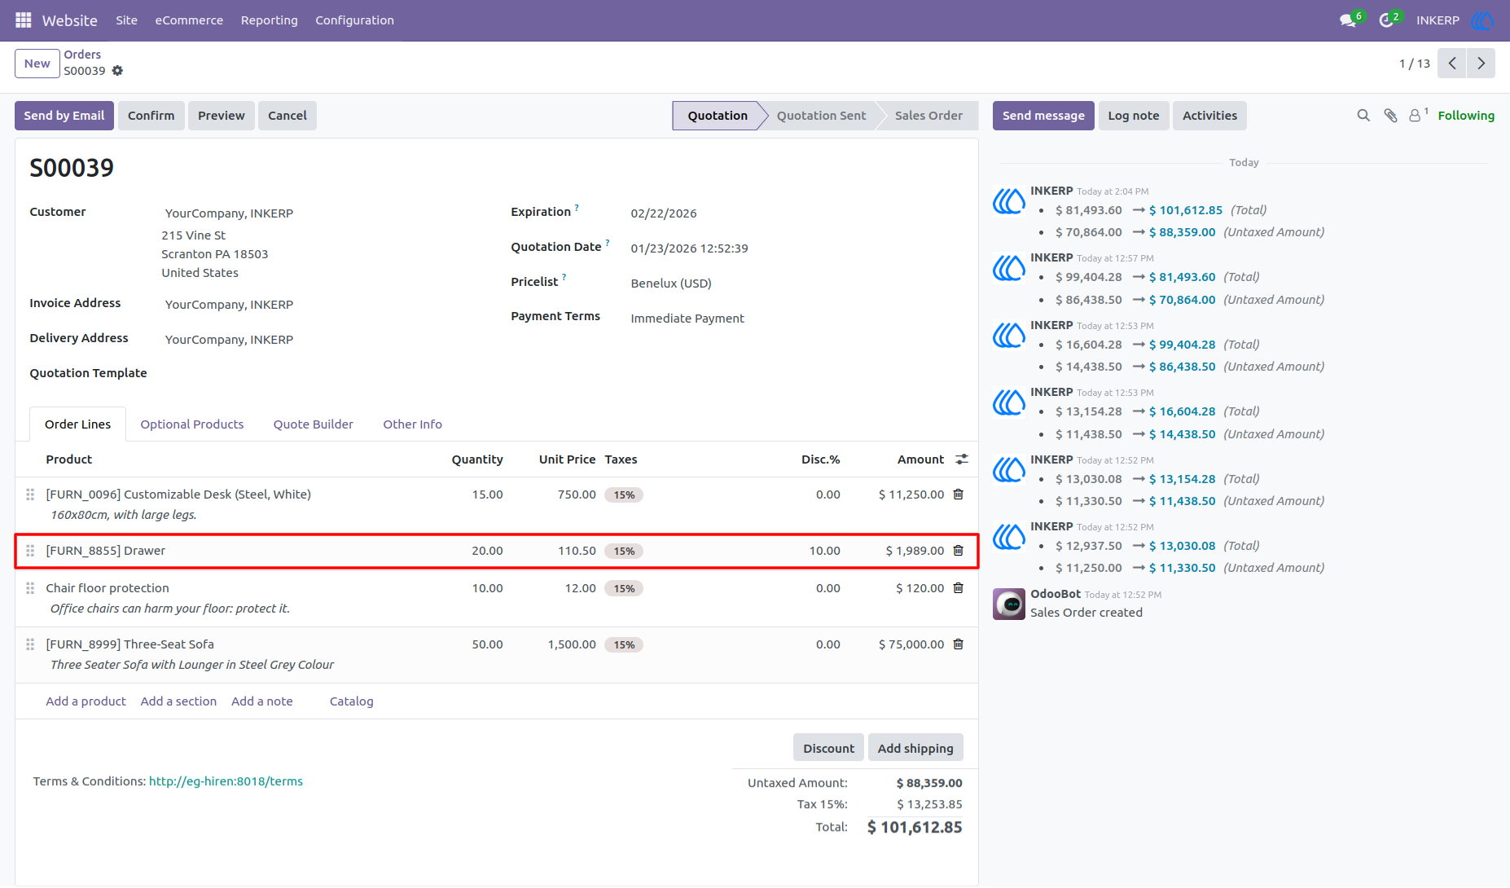Click Add a product link
Viewport: 1510px width, 888px height.
pyautogui.click(x=86, y=701)
